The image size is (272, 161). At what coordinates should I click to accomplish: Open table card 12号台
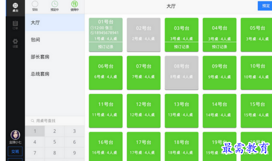point(144,111)
